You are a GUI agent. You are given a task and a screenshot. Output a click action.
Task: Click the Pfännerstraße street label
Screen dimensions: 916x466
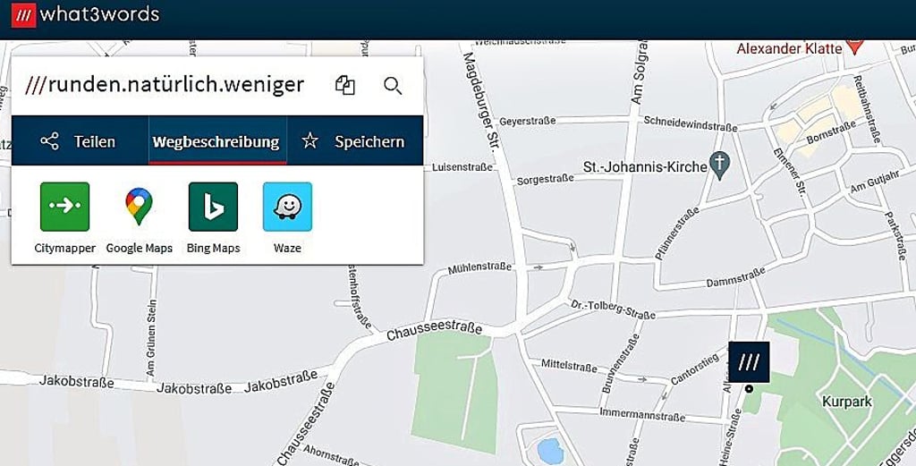[x=678, y=234]
